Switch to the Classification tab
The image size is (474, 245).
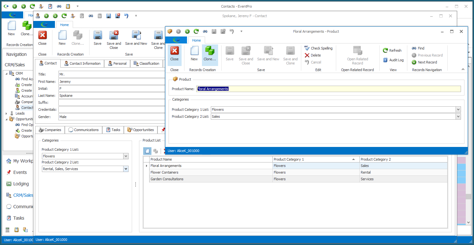146,63
